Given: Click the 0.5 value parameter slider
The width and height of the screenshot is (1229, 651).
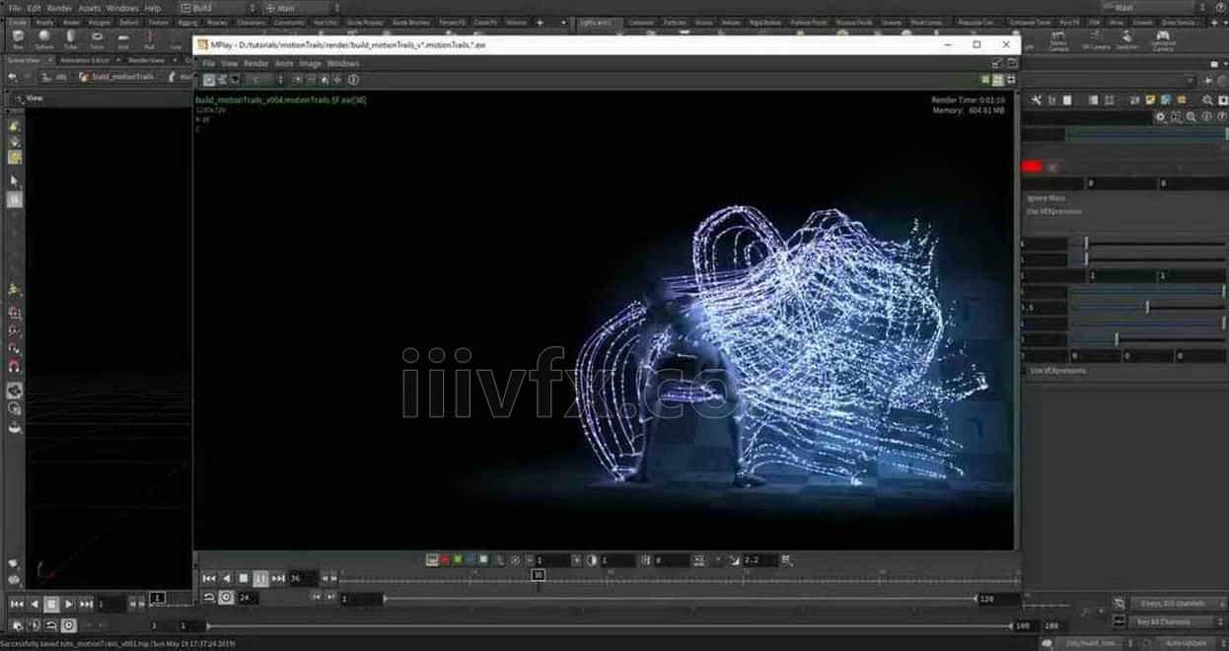Looking at the screenshot, I should [1147, 308].
